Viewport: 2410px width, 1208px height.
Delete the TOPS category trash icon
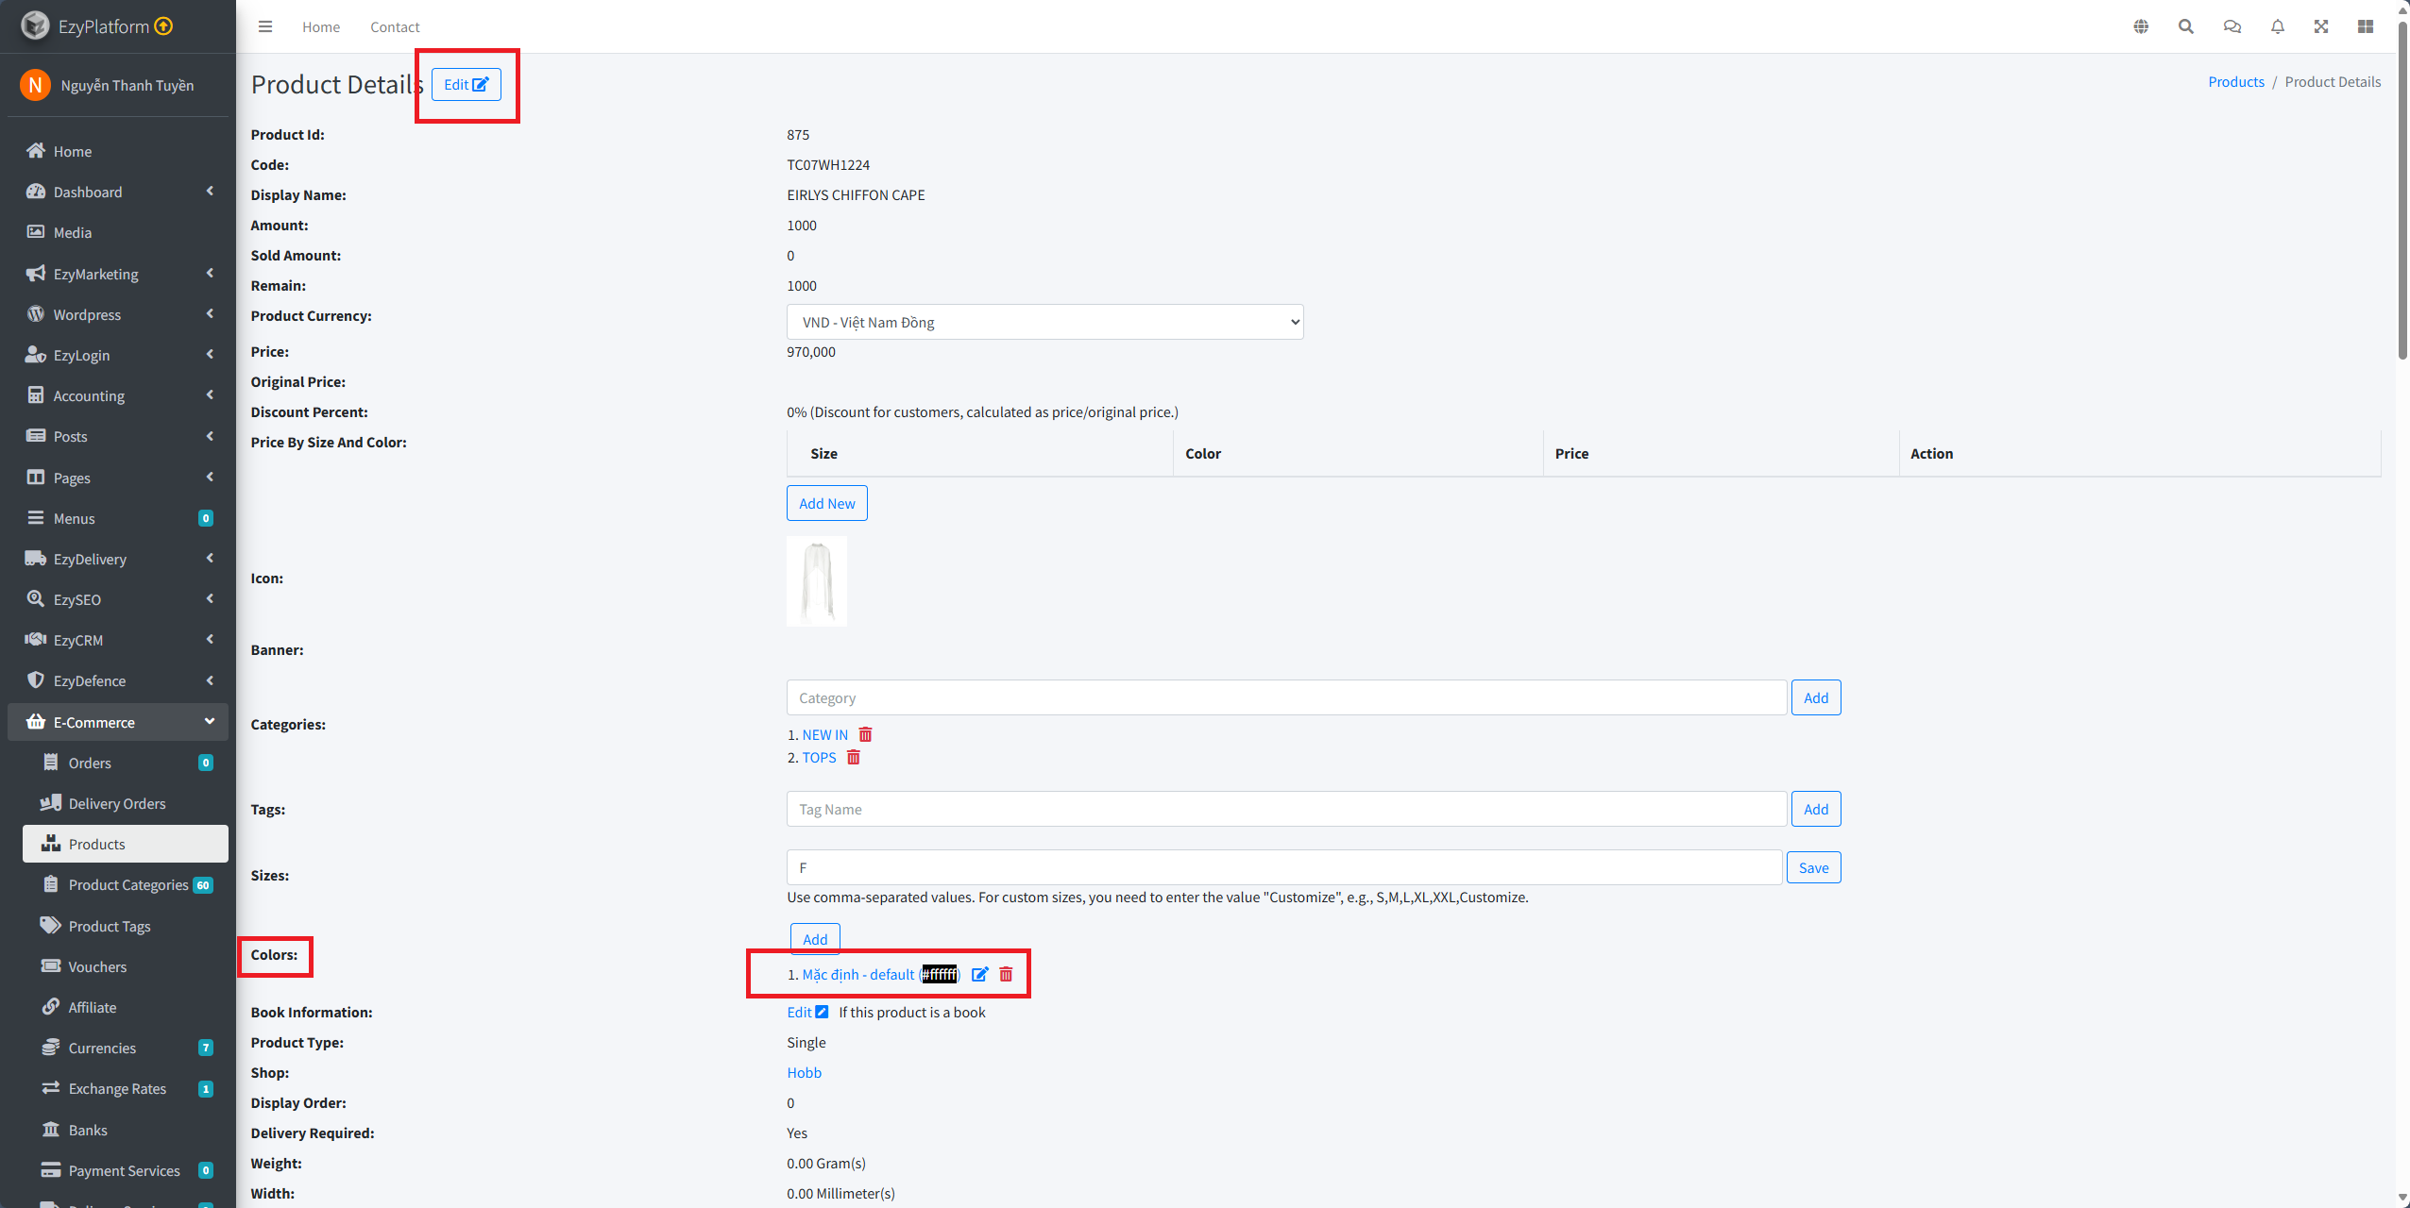854,757
